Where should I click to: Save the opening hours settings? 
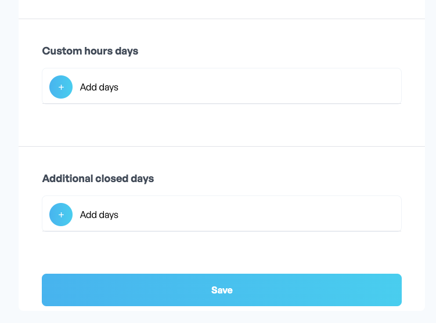click(222, 290)
